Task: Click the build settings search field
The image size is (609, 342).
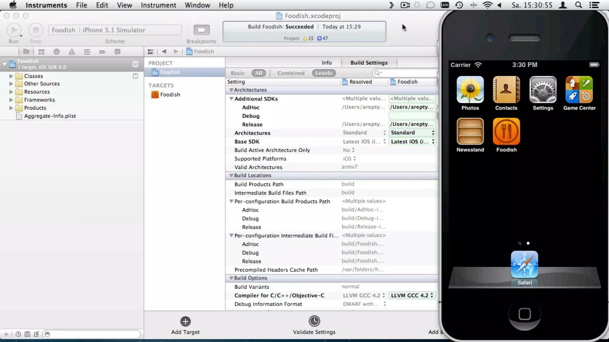Action: (407, 73)
